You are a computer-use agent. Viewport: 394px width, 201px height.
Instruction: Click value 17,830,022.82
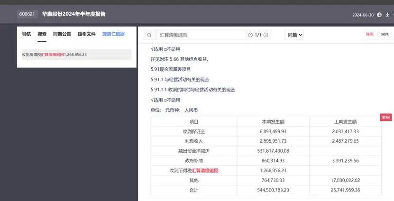pos(345,181)
